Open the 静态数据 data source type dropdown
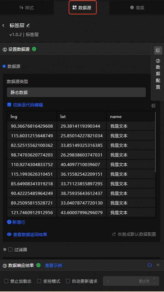Screen dimensions: 164x292 [76, 92]
